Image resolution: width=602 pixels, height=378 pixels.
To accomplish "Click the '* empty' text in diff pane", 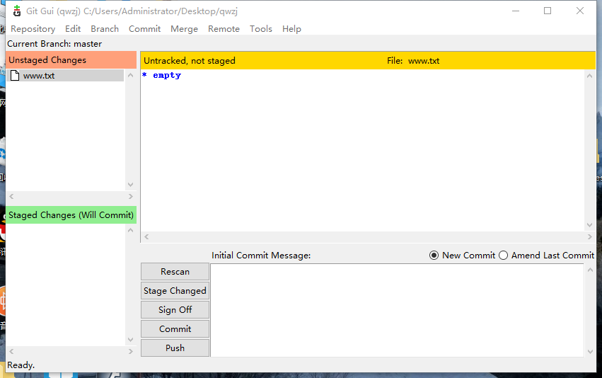I will (x=161, y=75).
